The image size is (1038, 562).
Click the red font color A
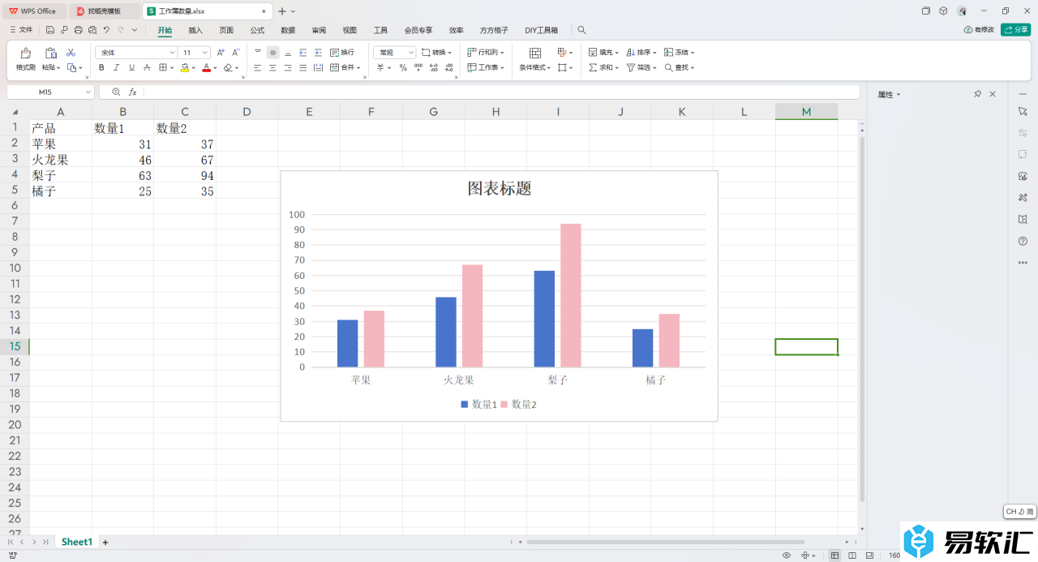pyautogui.click(x=206, y=68)
